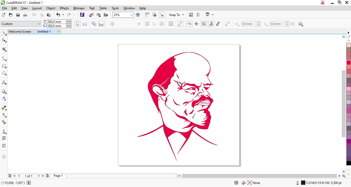
Task: Click the Full-screen preview icon
Action: [138, 15]
